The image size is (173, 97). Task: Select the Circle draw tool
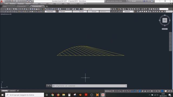[x=14, y=9]
